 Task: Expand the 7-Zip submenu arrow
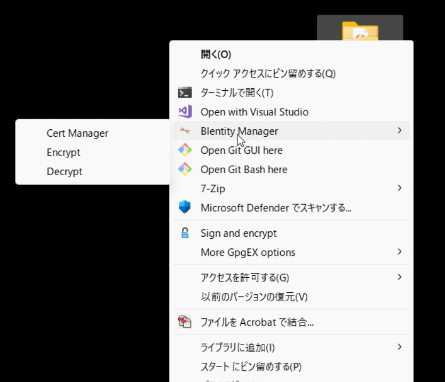[400, 188]
